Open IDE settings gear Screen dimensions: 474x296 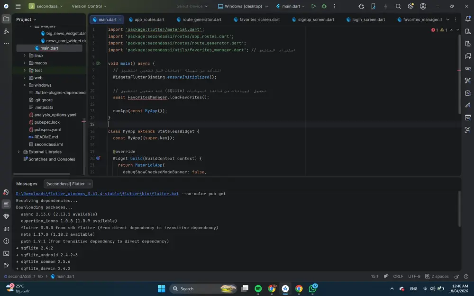[x=410, y=6]
